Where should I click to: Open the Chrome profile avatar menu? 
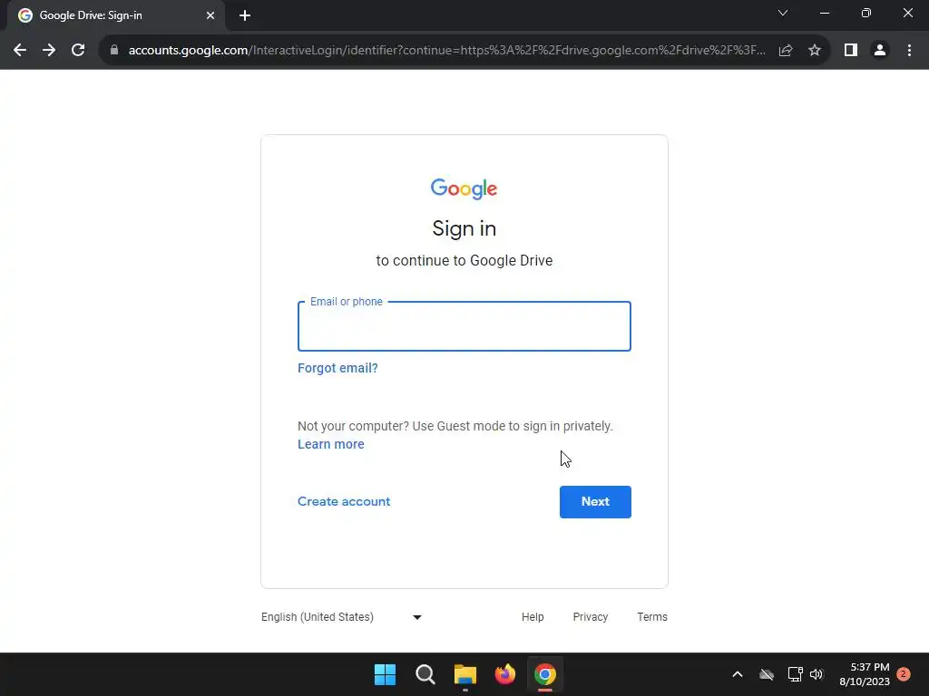(x=880, y=51)
